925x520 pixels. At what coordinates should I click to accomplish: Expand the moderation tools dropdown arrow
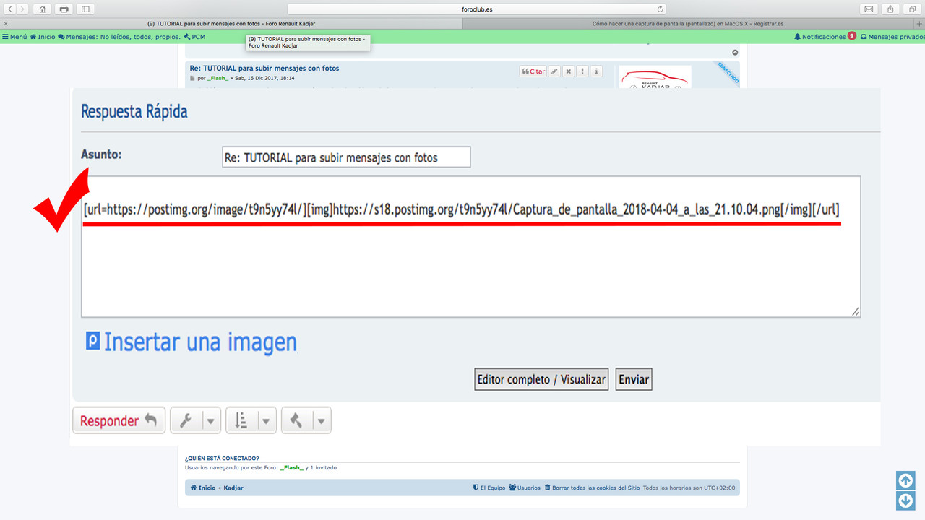[322, 420]
